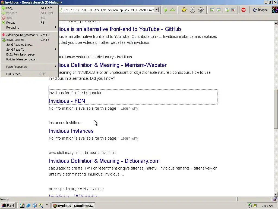Screen dimensions: 278x209
Task: Expand hidden quick launch chevron
Action: pyautogui.click(x=47, y=205)
